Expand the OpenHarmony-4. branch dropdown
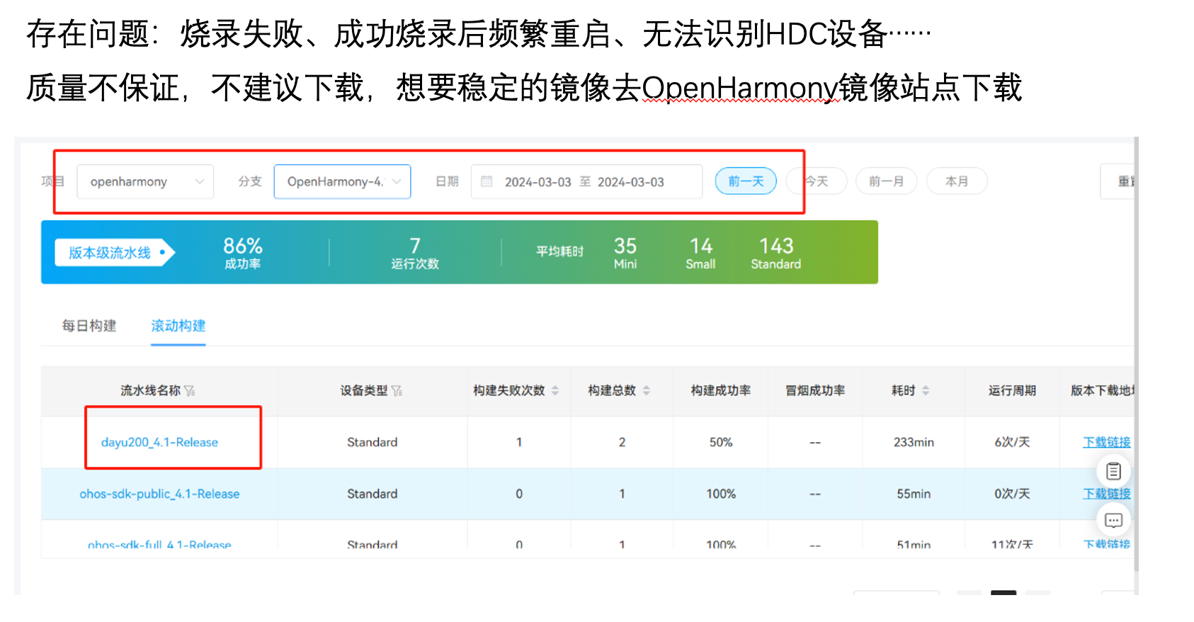The width and height of the screenshot is (1194, 622). click(342, 182)
